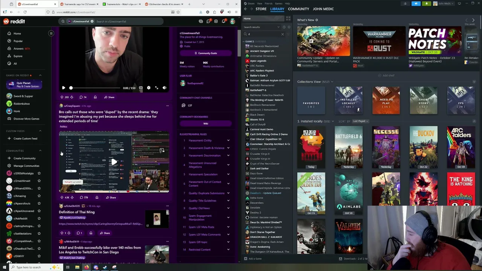Go back with Steam back arrow
This screenshot has width=482, height=271.
pos(246,9)
